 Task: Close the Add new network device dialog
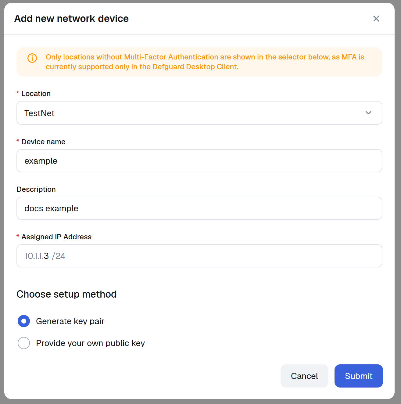(376, 19)
